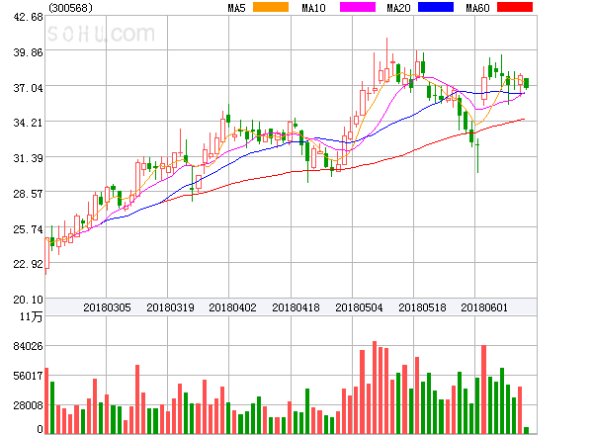Click the 28.57 price axis label
Screen dimensions: 593x435
28,194
